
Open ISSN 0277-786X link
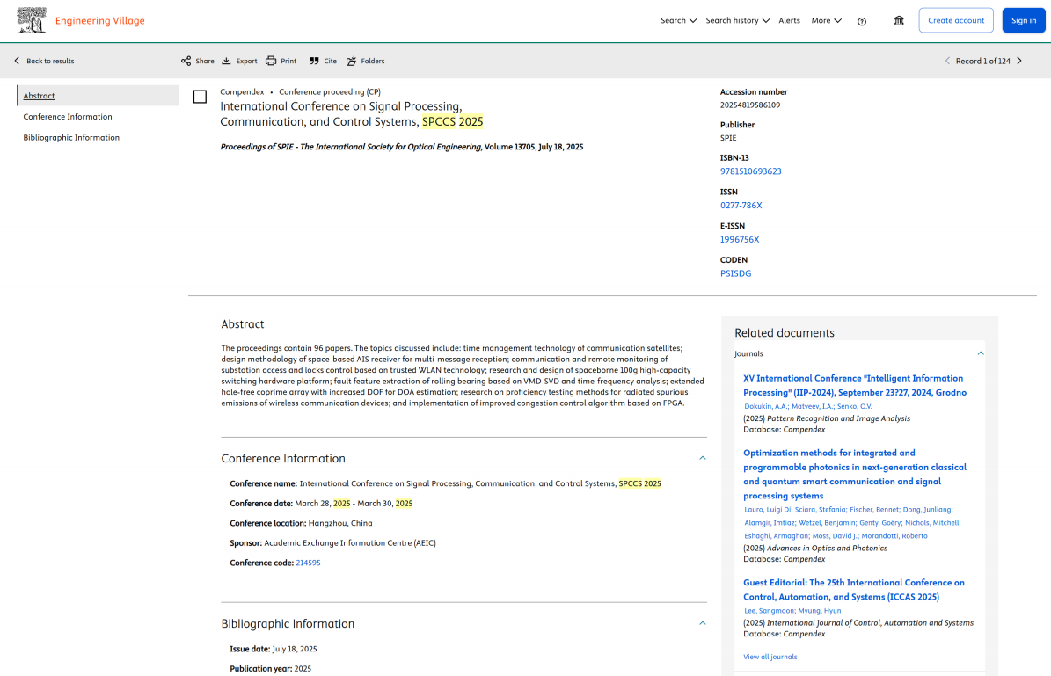point(741,206)
